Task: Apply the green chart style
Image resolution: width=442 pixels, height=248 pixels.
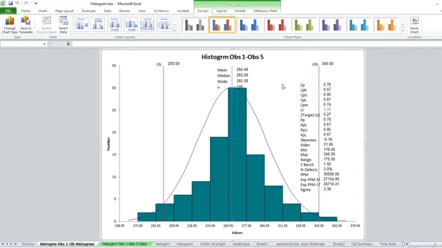Action: [304, 25]
